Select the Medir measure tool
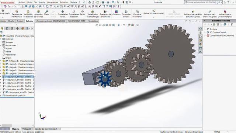236x133 pixels. click(x=46, y=13)
